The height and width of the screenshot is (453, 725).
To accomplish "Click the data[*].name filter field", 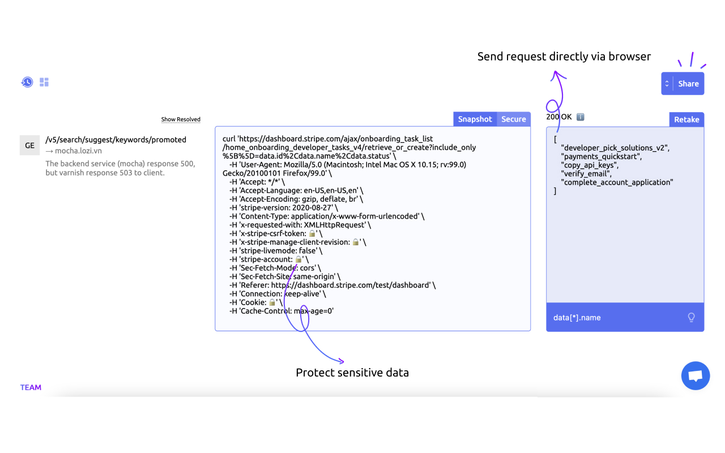I will point(625,317).
